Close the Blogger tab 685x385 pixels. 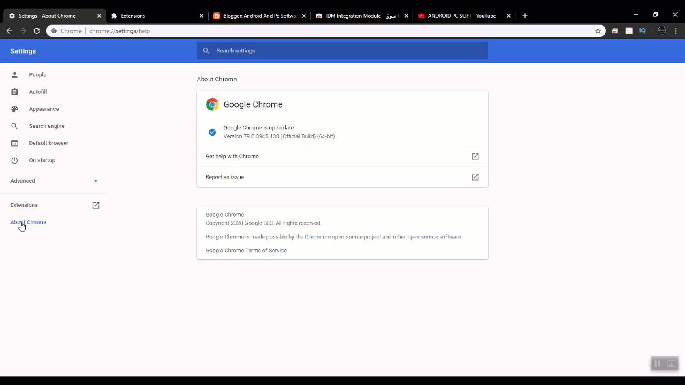click(x=304, y=16)
